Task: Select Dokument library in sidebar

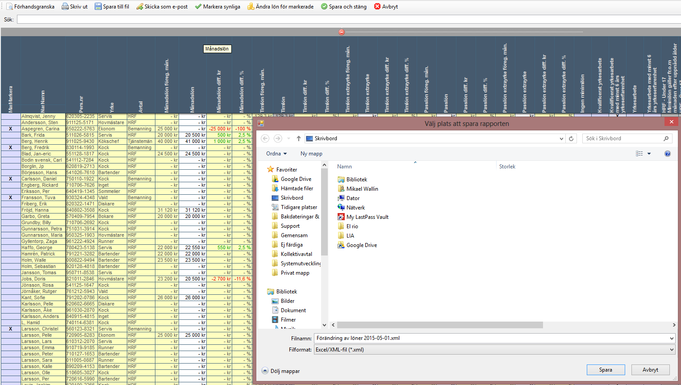Action: pos(289,310)
